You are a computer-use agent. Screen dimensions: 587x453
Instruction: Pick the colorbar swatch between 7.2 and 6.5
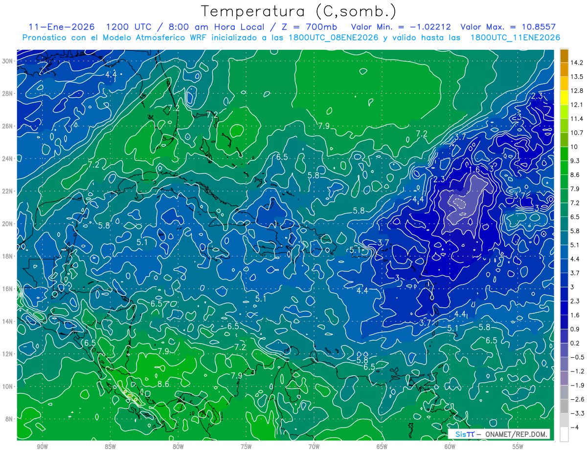tap(564, 210)
